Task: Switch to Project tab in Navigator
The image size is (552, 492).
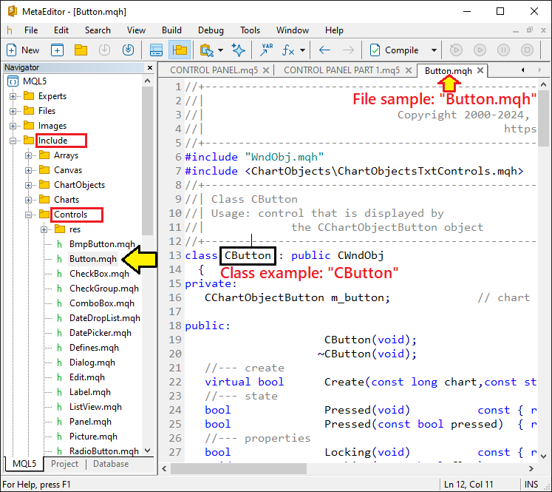Action: point(64,464)
